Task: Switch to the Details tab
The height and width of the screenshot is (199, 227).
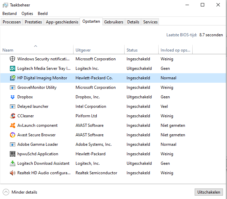Action: click(133, 22)
